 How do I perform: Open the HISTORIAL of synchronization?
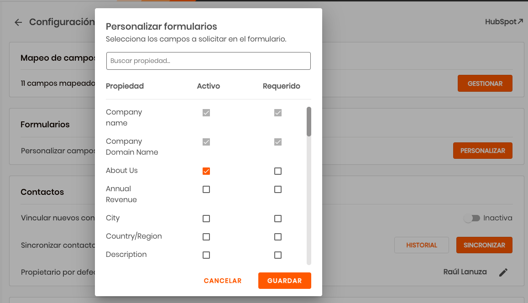point(422,245)
